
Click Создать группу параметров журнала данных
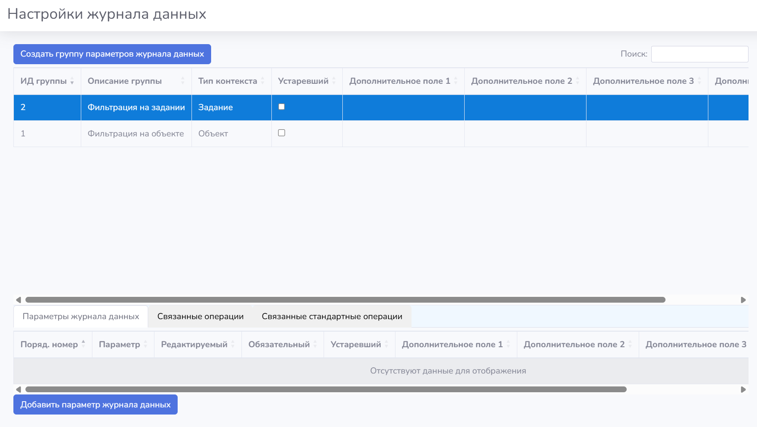[x=112, y=54]
